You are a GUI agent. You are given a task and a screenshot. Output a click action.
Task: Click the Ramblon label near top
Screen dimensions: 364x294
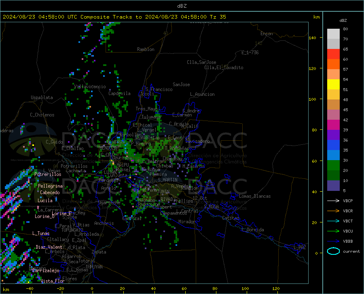tap(146, 49)
